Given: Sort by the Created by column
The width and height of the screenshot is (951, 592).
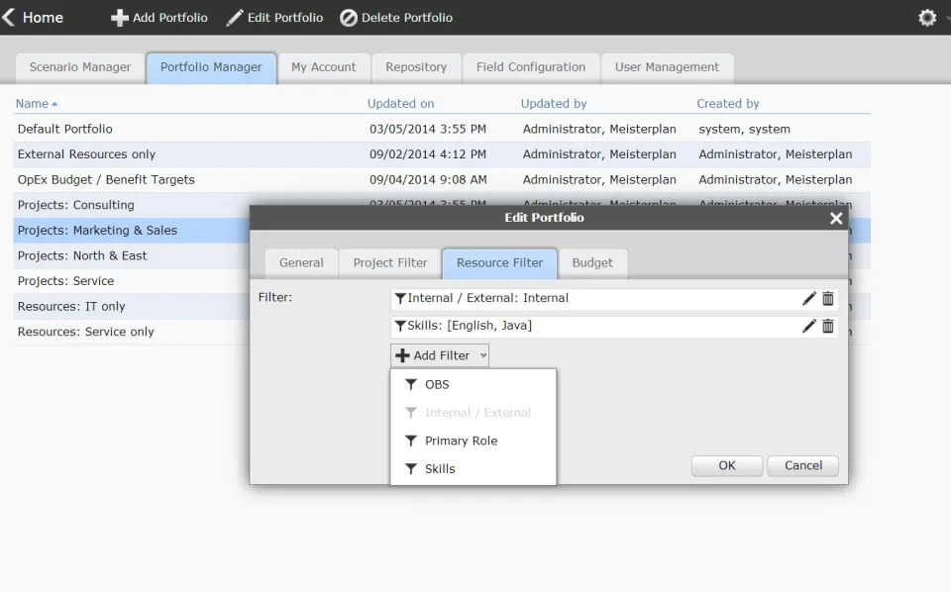Looking at the screenshot, I should (x=728, y=104).
